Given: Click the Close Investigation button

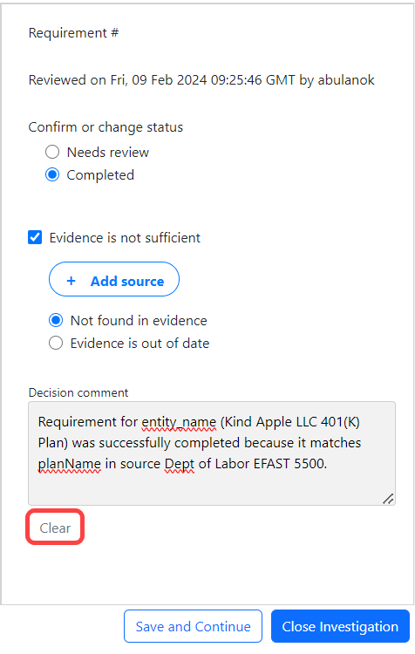Looking at the screenshot, I should click(x=340, y=626).
